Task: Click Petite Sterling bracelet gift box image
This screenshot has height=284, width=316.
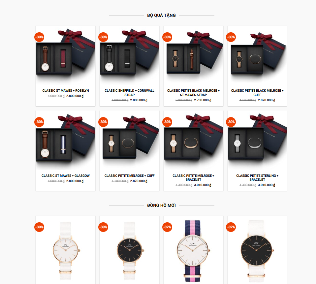Action: tap(257, 140)
